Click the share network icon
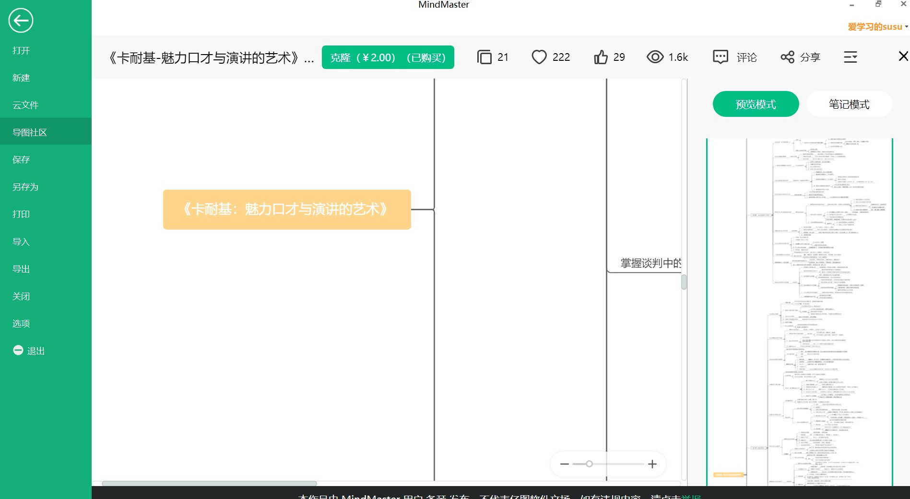 click(787, 57)
